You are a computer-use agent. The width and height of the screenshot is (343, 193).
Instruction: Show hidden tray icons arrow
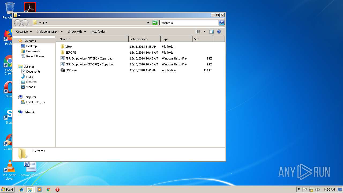pyautogui.click(x=299, y=189)
